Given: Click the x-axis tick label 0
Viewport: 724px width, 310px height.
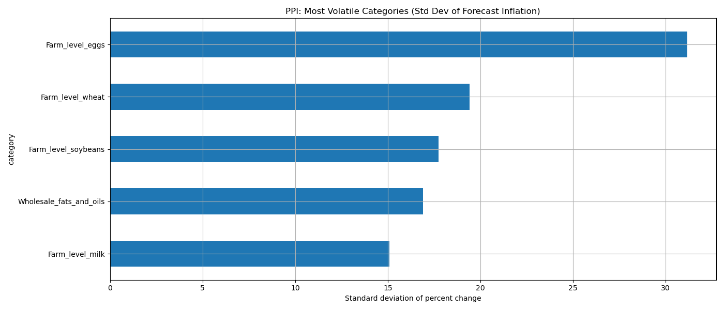Looking at the screenshot, I should [110, 288].
